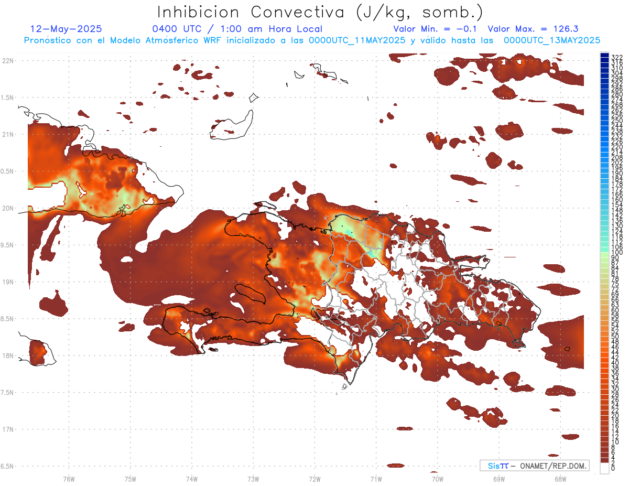This screenshot has width=629, height=486.
Task: Click the '21N' latitude label
Action: coord(8,134)
